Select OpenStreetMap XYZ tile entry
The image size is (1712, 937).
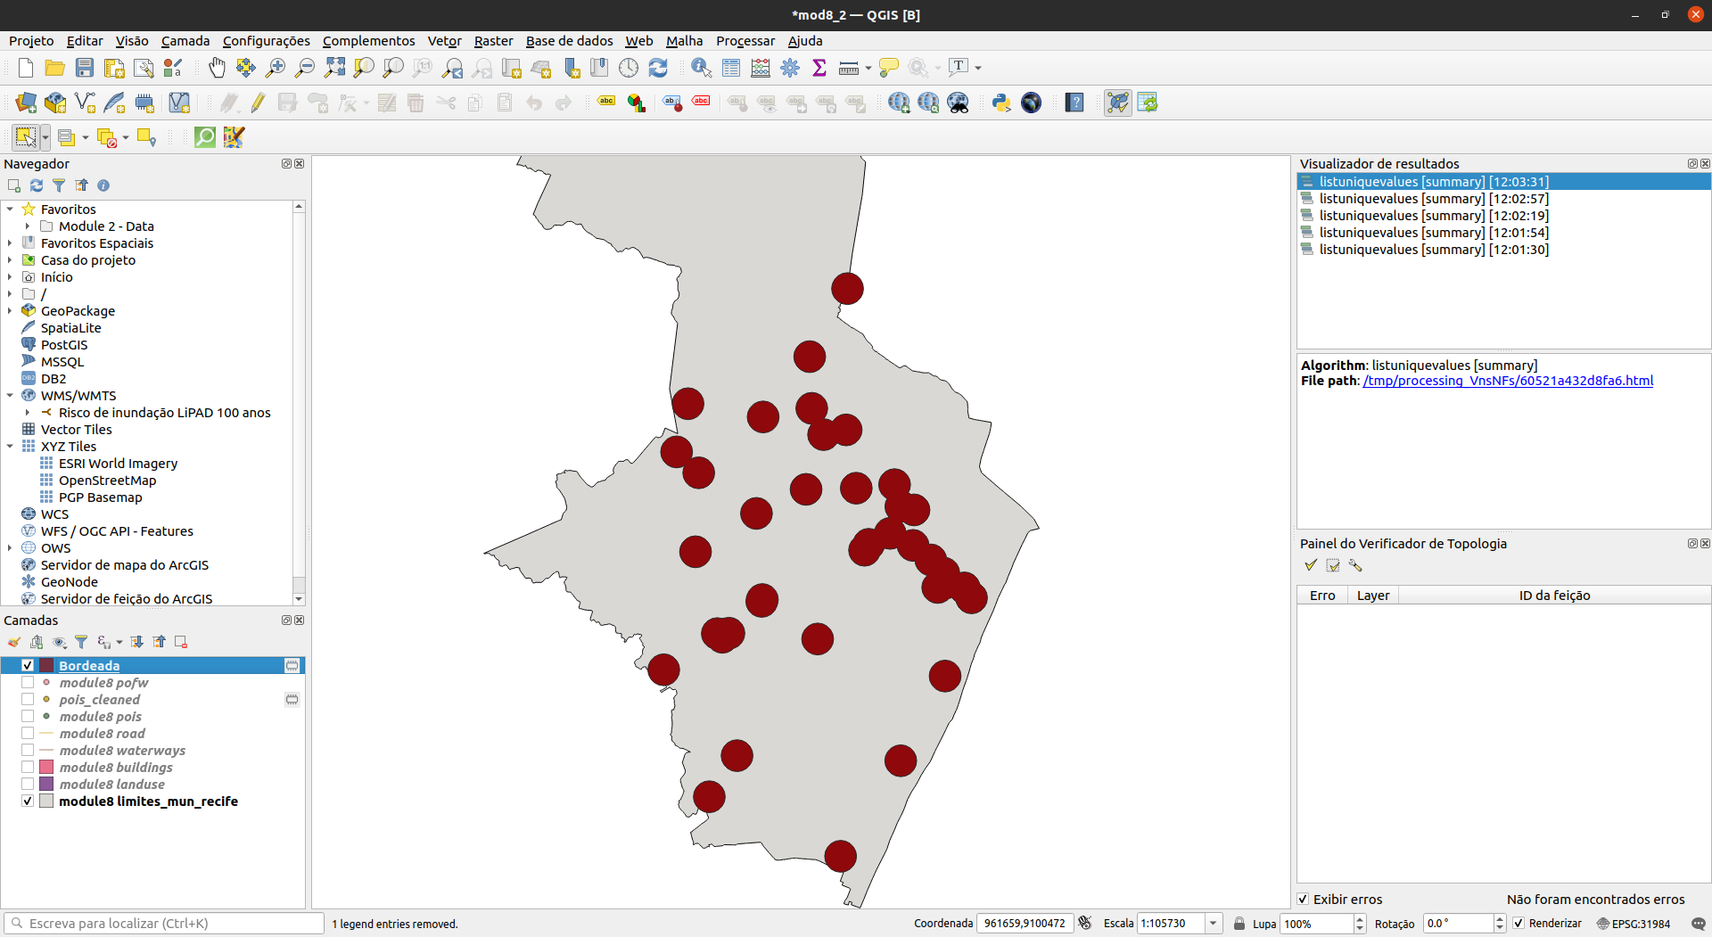click(107, 481)
